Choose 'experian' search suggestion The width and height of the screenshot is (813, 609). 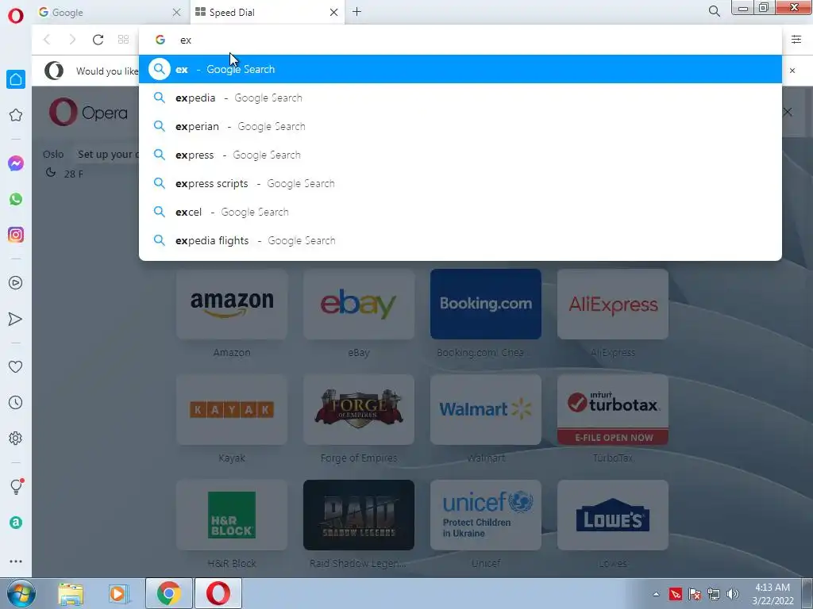point(460,126)
